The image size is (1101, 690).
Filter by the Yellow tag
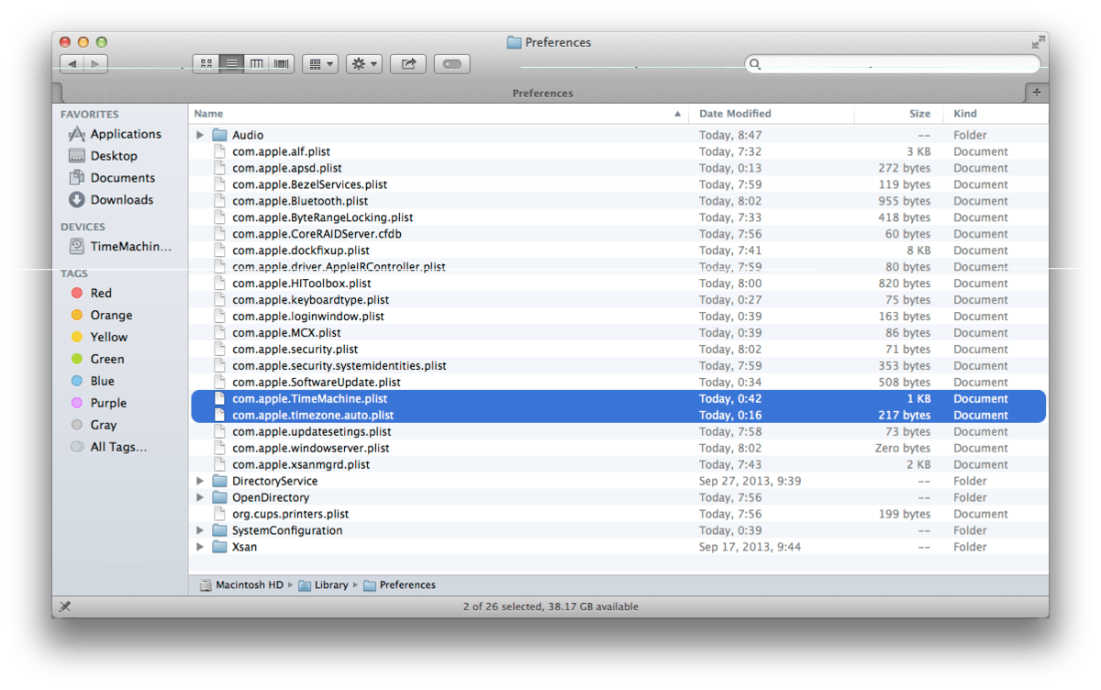tap(99, 338)
